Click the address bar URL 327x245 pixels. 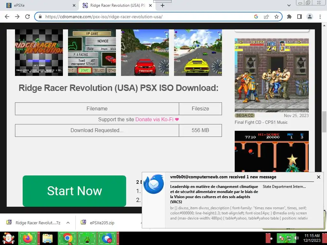[x=104, y=17]
